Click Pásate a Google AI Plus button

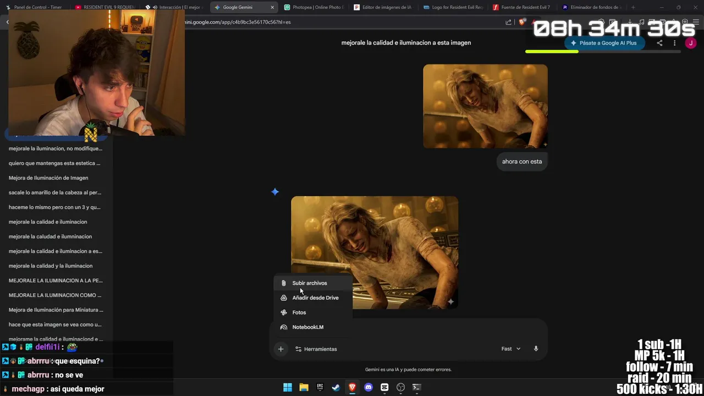point(604,43)
